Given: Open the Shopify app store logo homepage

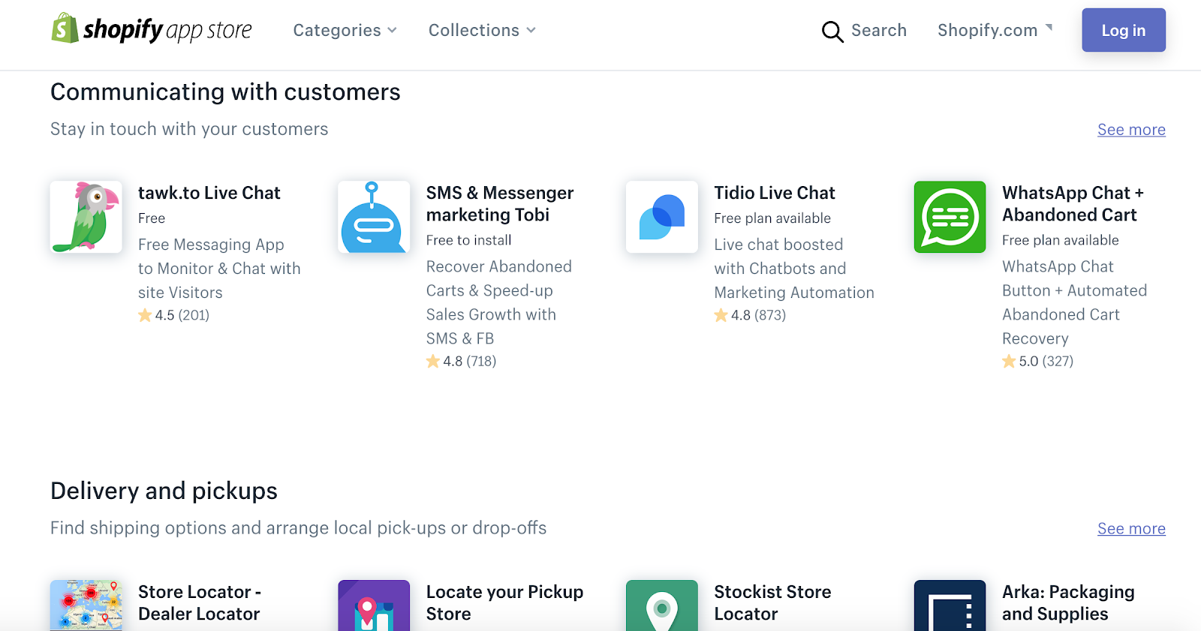Looking at the screenshot, I should 152,29.
